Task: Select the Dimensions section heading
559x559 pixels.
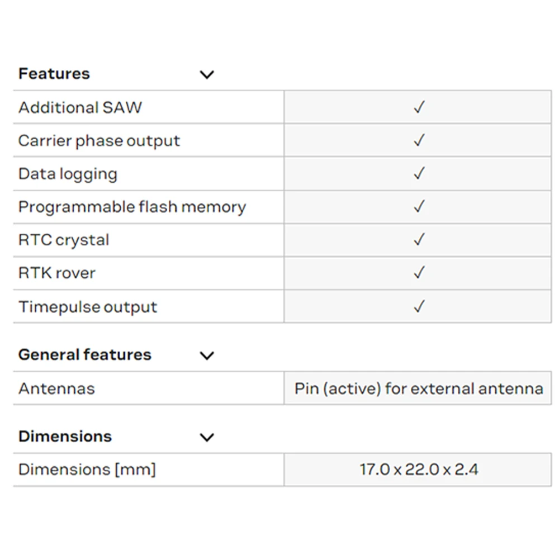Action: [x=65, y=437]
